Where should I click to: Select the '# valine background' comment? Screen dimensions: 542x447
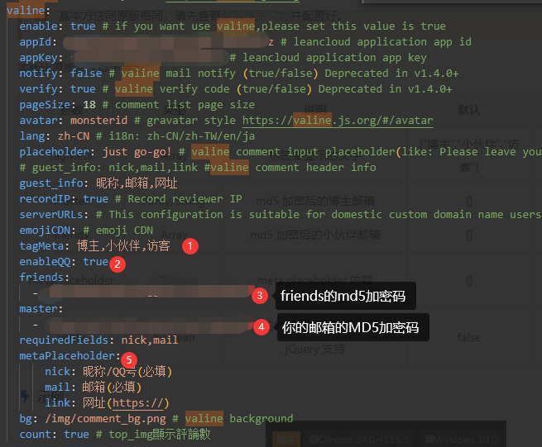(233, 419)
